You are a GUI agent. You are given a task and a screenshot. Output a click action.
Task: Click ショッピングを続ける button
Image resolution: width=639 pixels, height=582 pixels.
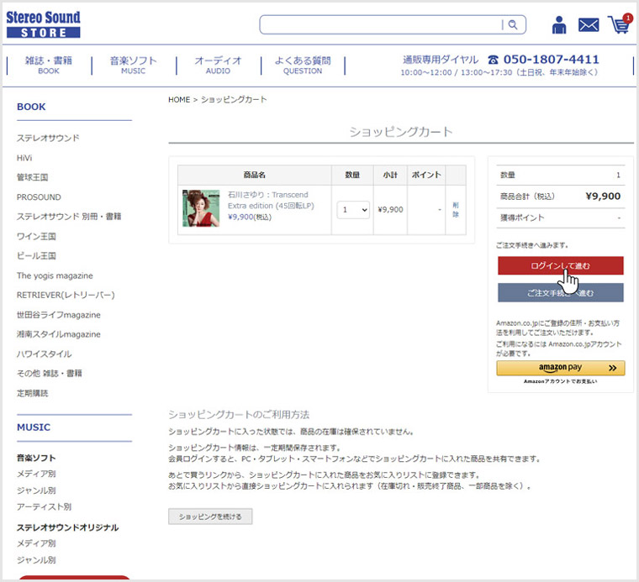point(210,516)
